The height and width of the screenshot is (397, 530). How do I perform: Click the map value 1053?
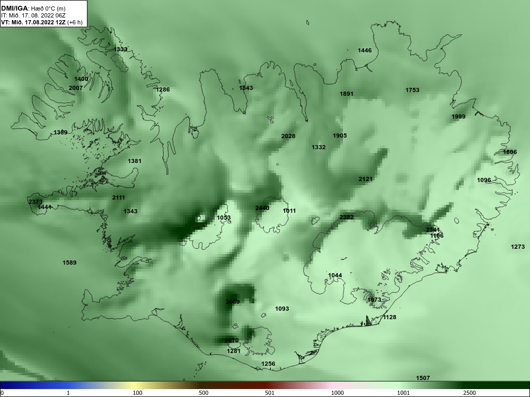coord(224,218)
